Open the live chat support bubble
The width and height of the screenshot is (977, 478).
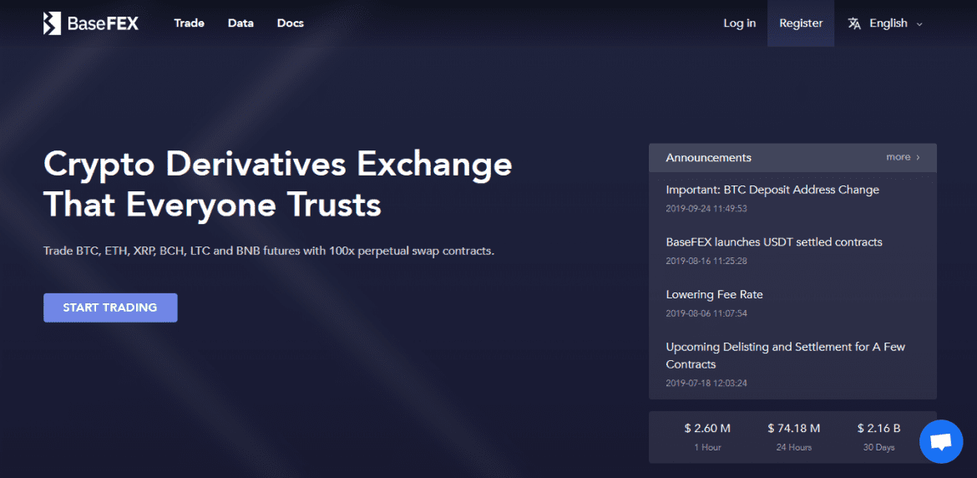pyautogui.click(x=941, y=441)
